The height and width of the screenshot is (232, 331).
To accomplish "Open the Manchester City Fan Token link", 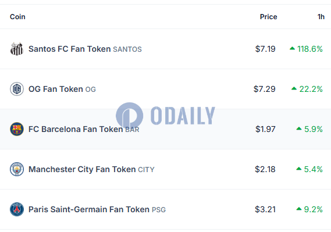I will click(82, 169).
